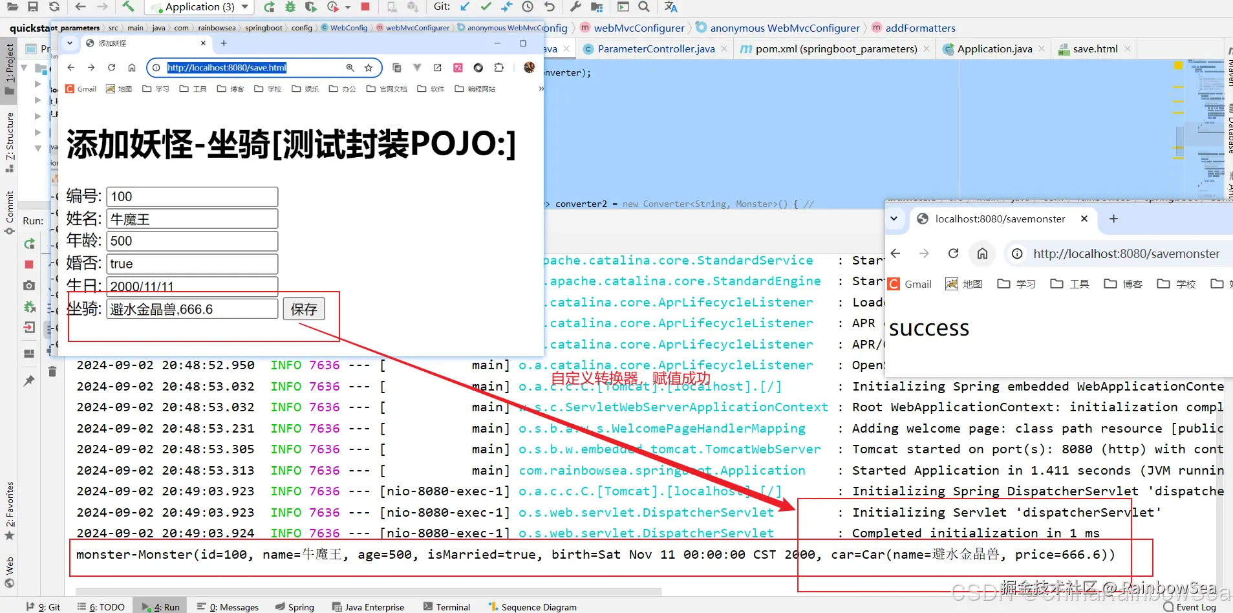Open the Spring tool window tab

[295, 607]
